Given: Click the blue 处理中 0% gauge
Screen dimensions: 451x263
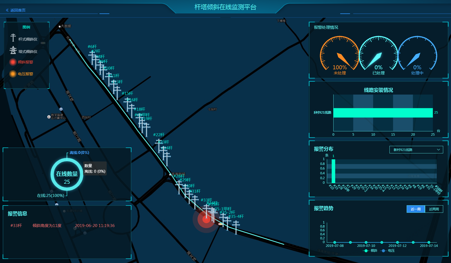Looking at the screenshot, I should pyautogui.click(x=417, y=56).
